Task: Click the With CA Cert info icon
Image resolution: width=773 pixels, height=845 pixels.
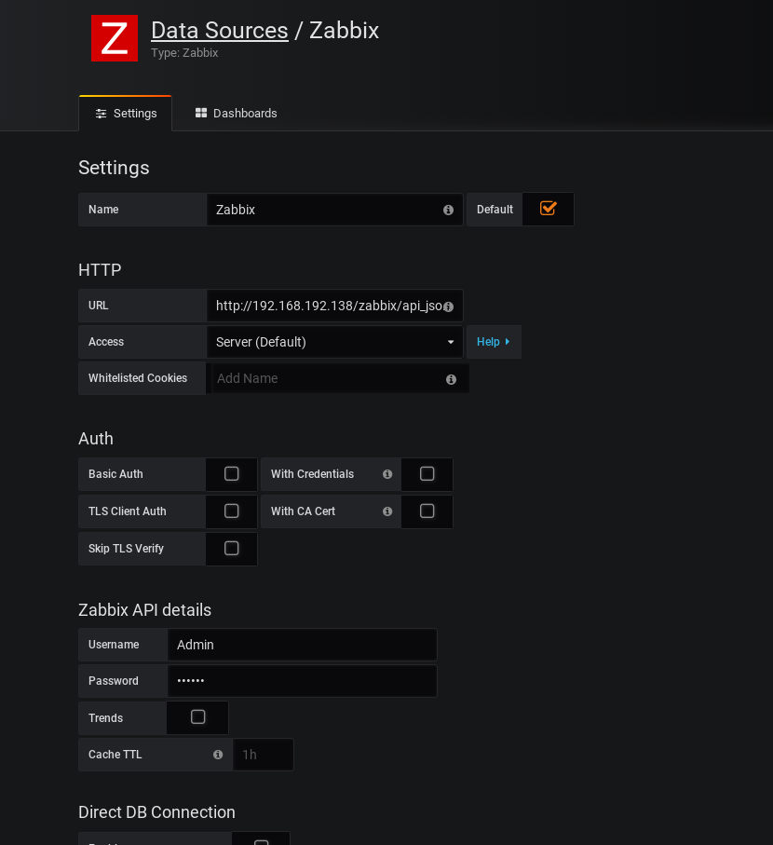Action: click(387, 511)
